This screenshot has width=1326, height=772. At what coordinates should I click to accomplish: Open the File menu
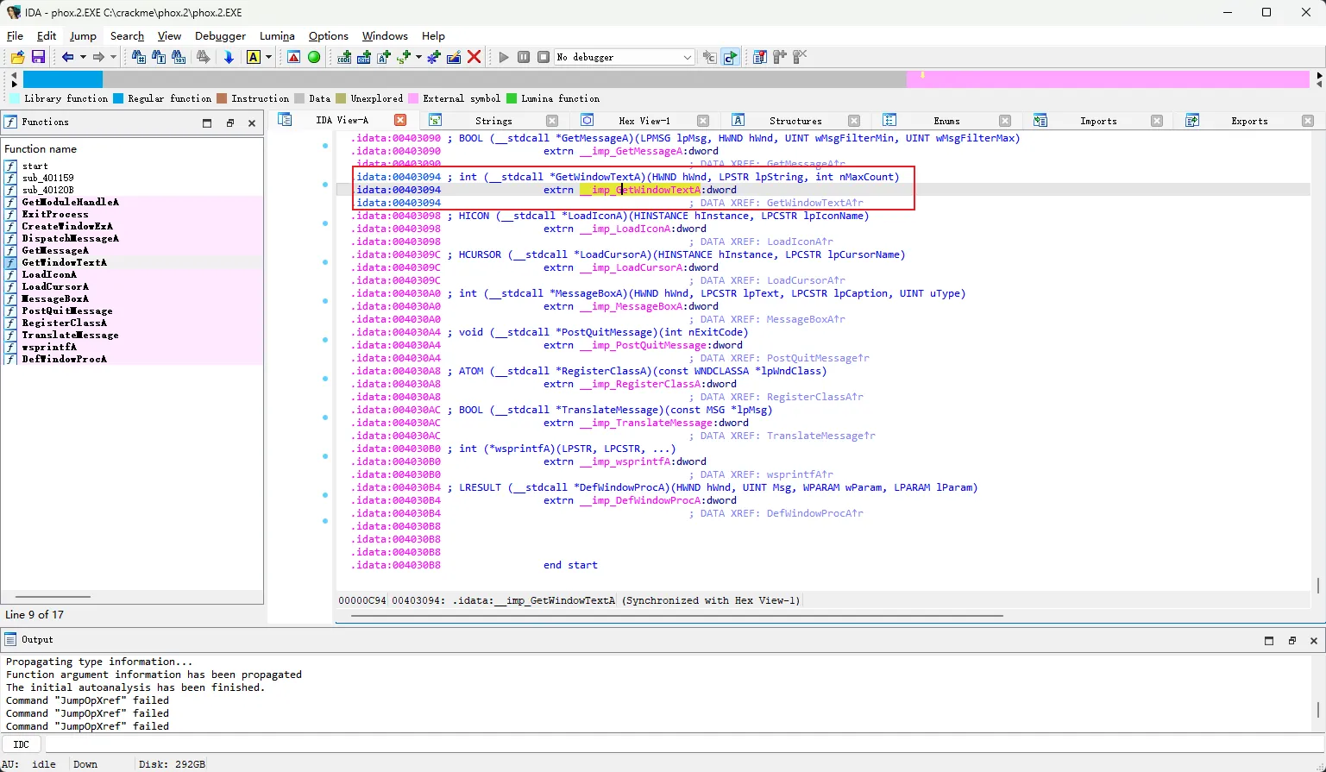[15, 35]
